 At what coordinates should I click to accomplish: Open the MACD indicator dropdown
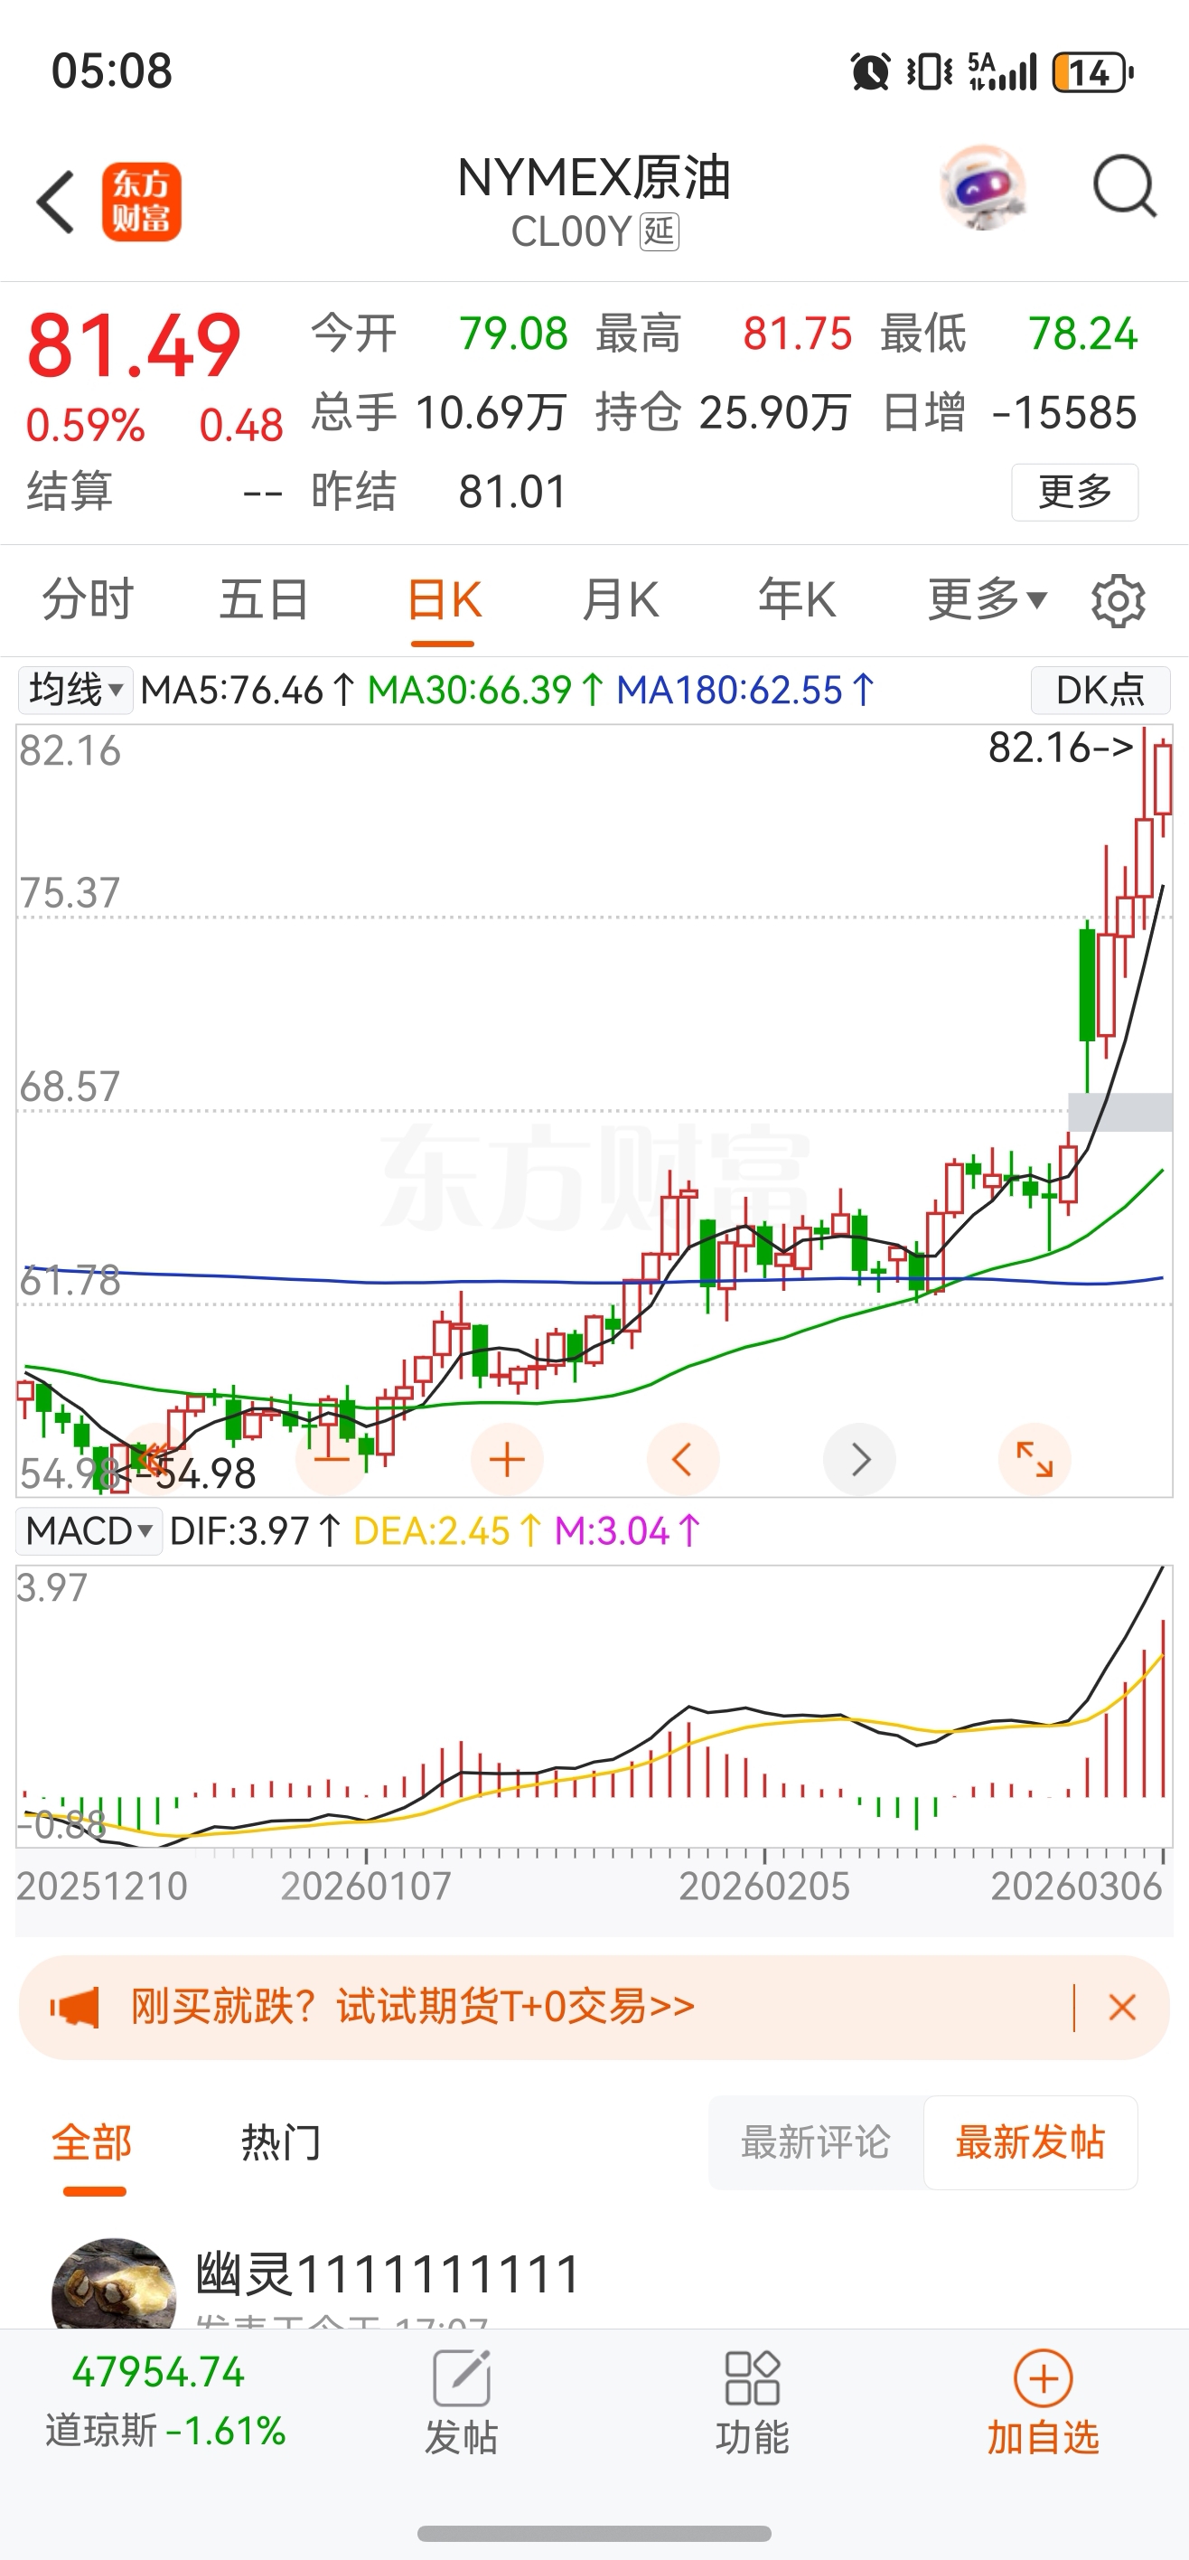[x=89, y=1531]
